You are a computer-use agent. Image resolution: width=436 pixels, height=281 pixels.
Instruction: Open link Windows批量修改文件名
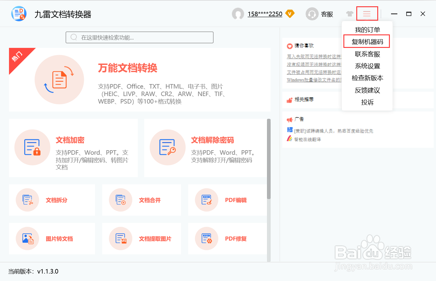click(314, 80)
